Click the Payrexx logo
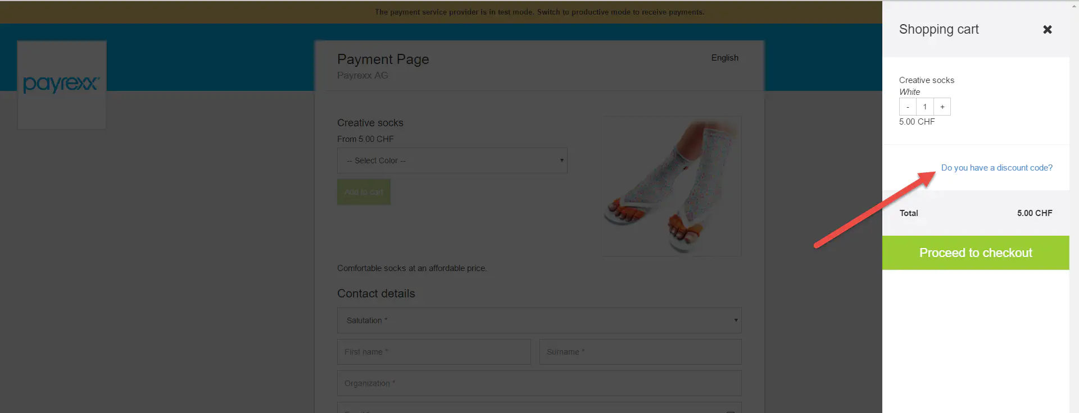The image size is (1079, 413). [61, 84]
